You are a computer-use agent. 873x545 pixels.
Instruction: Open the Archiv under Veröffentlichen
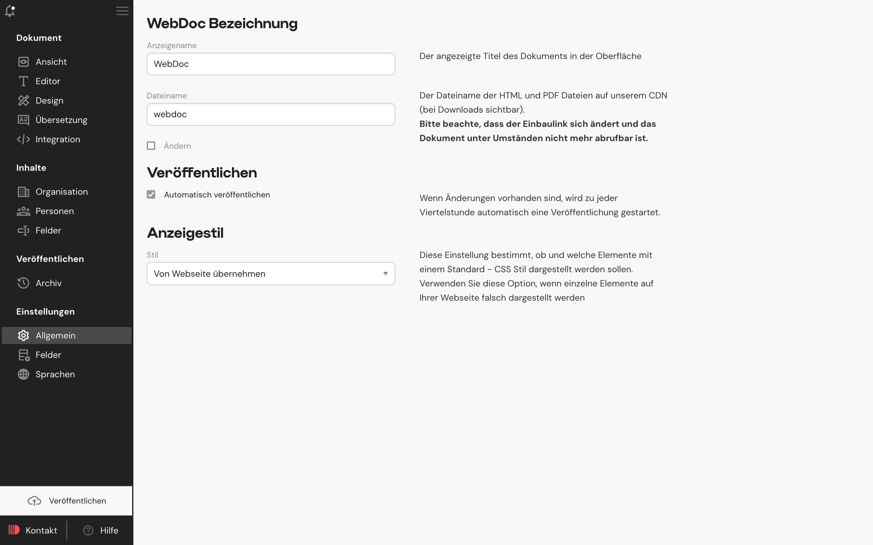pyautogui.click(x=48, y=283)
